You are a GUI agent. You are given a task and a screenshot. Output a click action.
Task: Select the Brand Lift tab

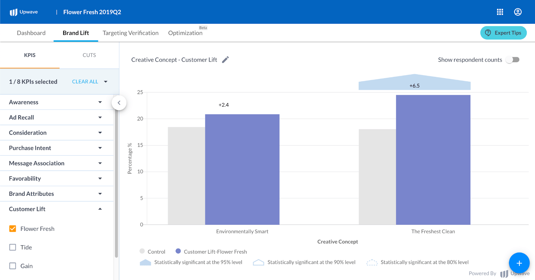click(x=76, y=33)
